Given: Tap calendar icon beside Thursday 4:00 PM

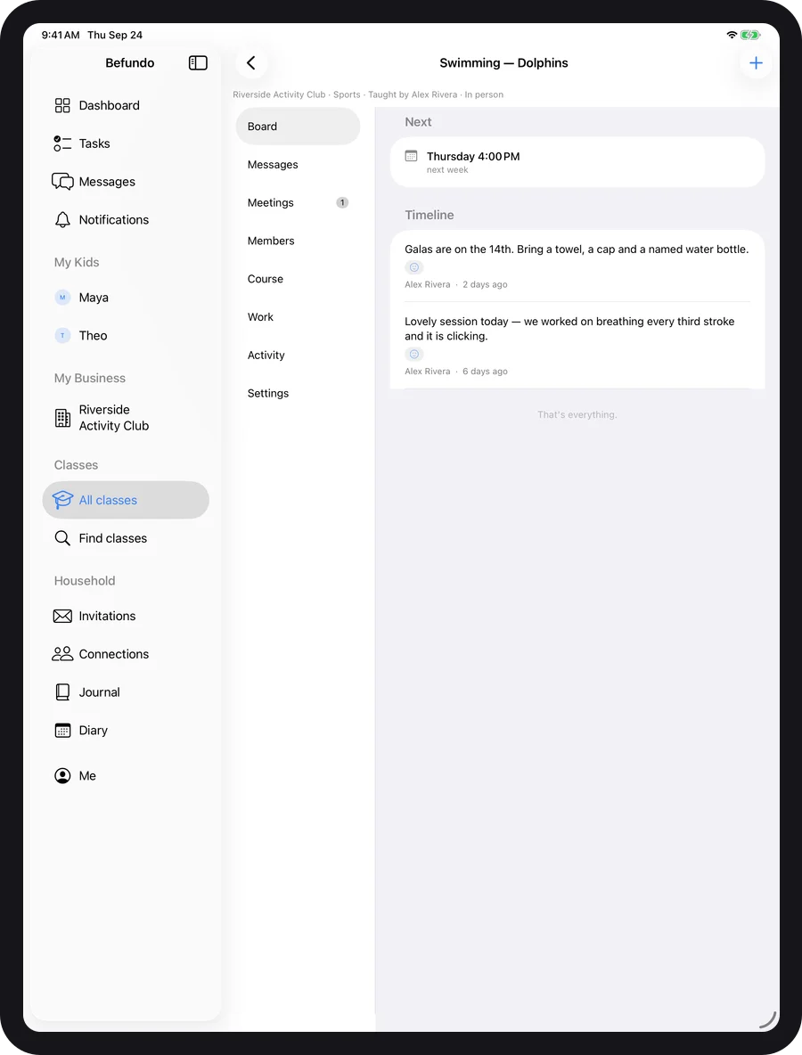Looking at the screenshot, I should [x=411, y=156].
